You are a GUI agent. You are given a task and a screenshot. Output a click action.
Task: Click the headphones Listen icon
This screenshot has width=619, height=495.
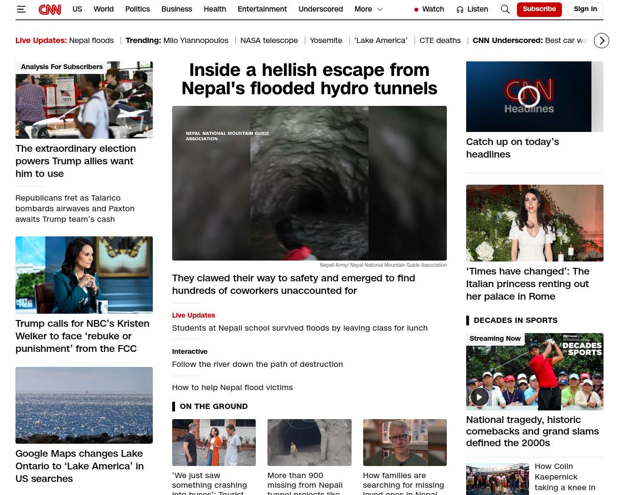[460, 9]
